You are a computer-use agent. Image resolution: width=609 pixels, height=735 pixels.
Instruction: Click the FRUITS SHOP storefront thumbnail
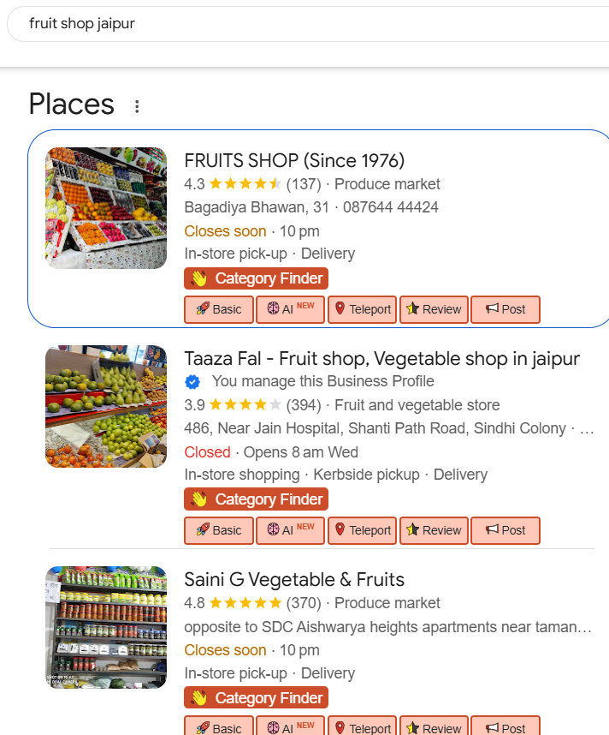pos(106,208)
